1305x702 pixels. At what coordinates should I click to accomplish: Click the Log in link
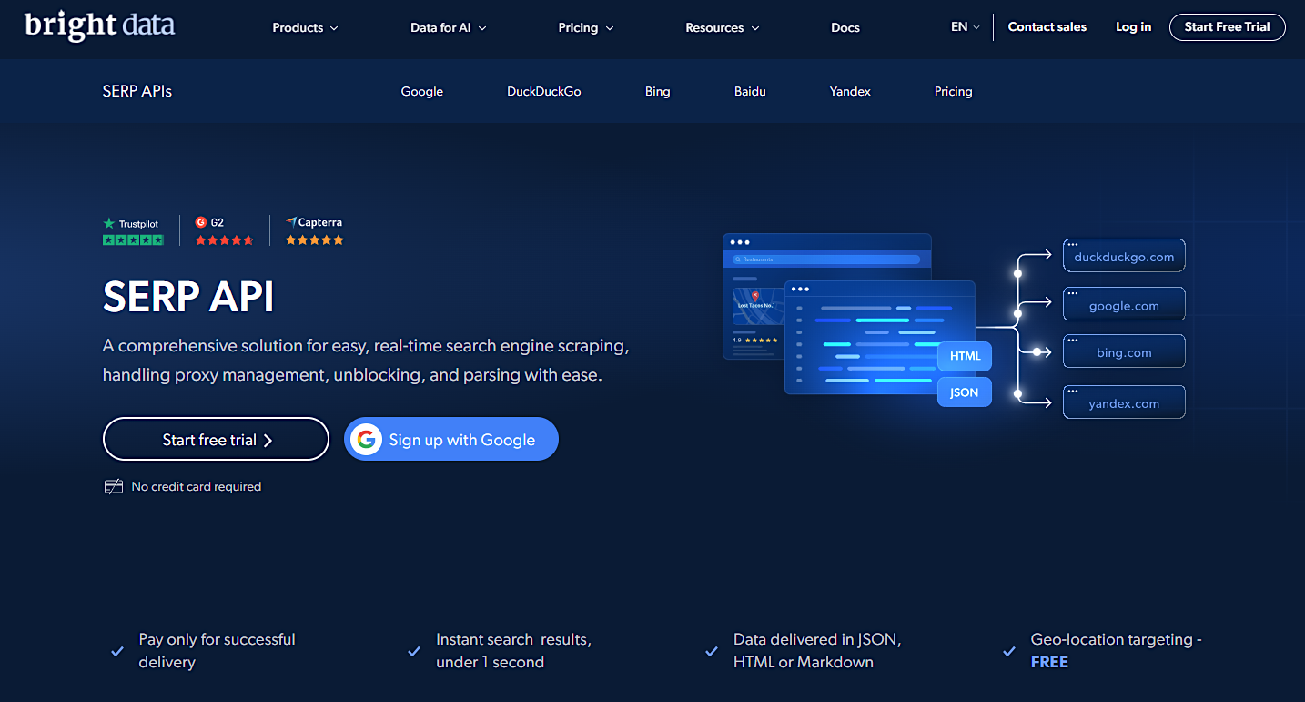tap(1133, 27)
